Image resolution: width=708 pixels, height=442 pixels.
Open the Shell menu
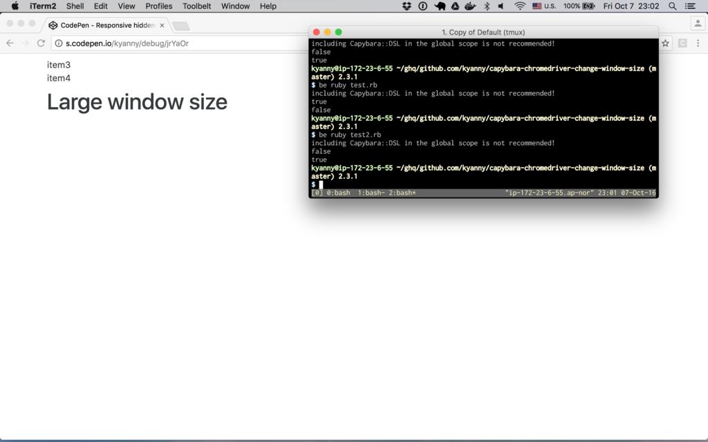75,6
